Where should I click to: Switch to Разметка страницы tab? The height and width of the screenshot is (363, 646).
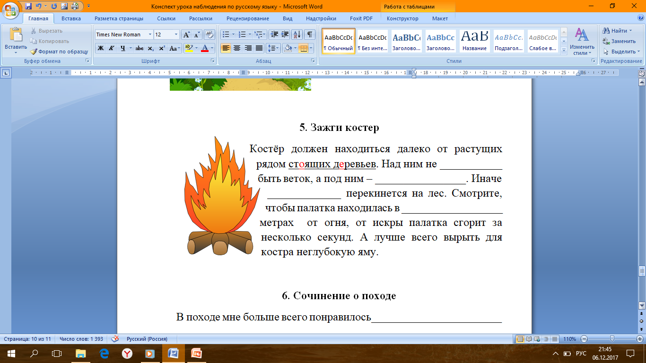coord(119,18)
